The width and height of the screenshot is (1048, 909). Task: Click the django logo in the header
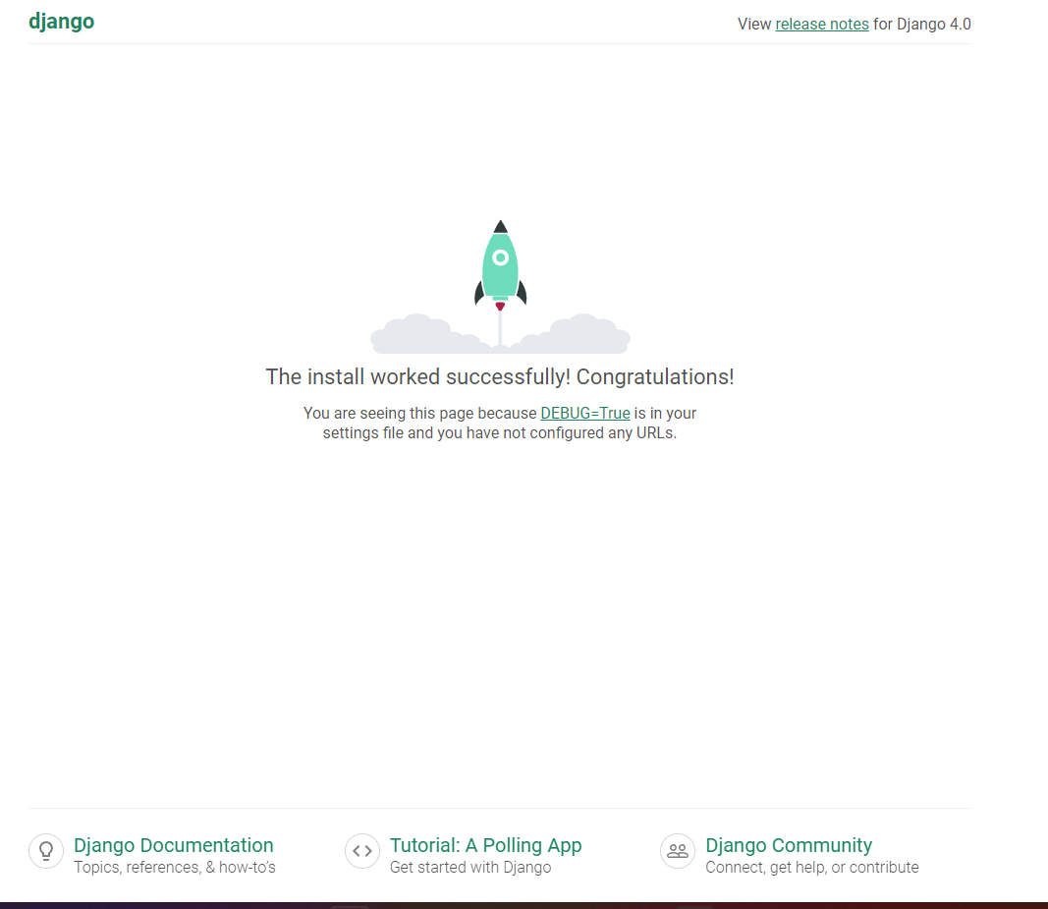click(61, 22)
